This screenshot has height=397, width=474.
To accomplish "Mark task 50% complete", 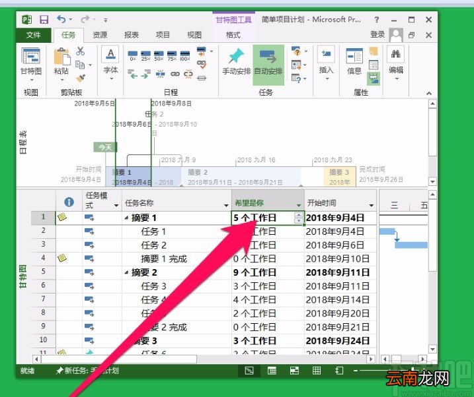I will pyautogui.click(x=159, y=55).
